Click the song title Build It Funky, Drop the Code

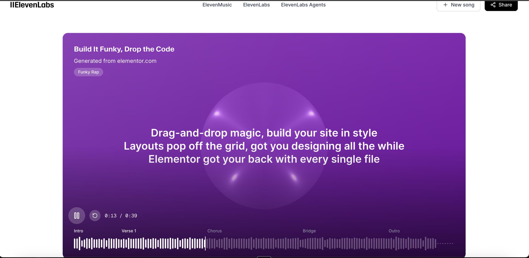point(124,49)
